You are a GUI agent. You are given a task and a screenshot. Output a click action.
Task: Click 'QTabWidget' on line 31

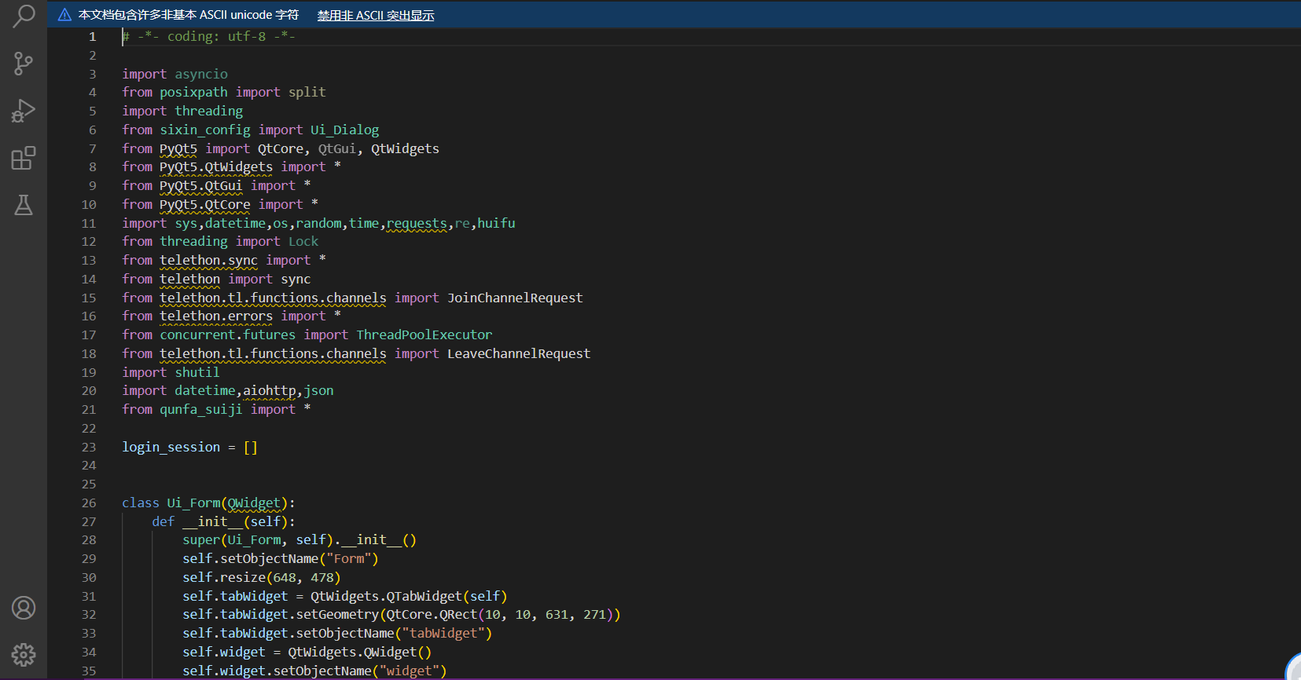pos(424,596)
